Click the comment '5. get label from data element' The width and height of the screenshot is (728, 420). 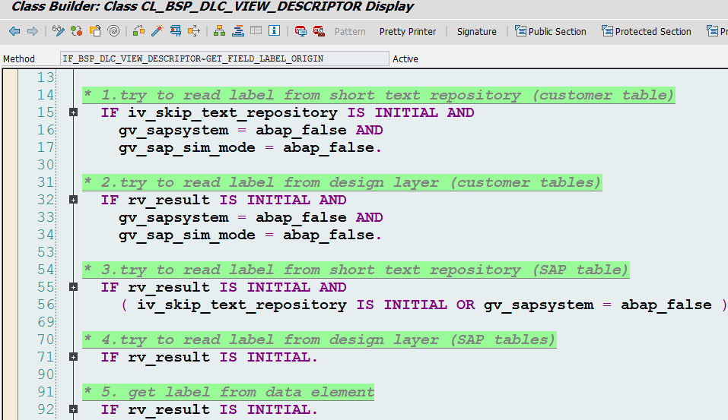coord(228,392)
